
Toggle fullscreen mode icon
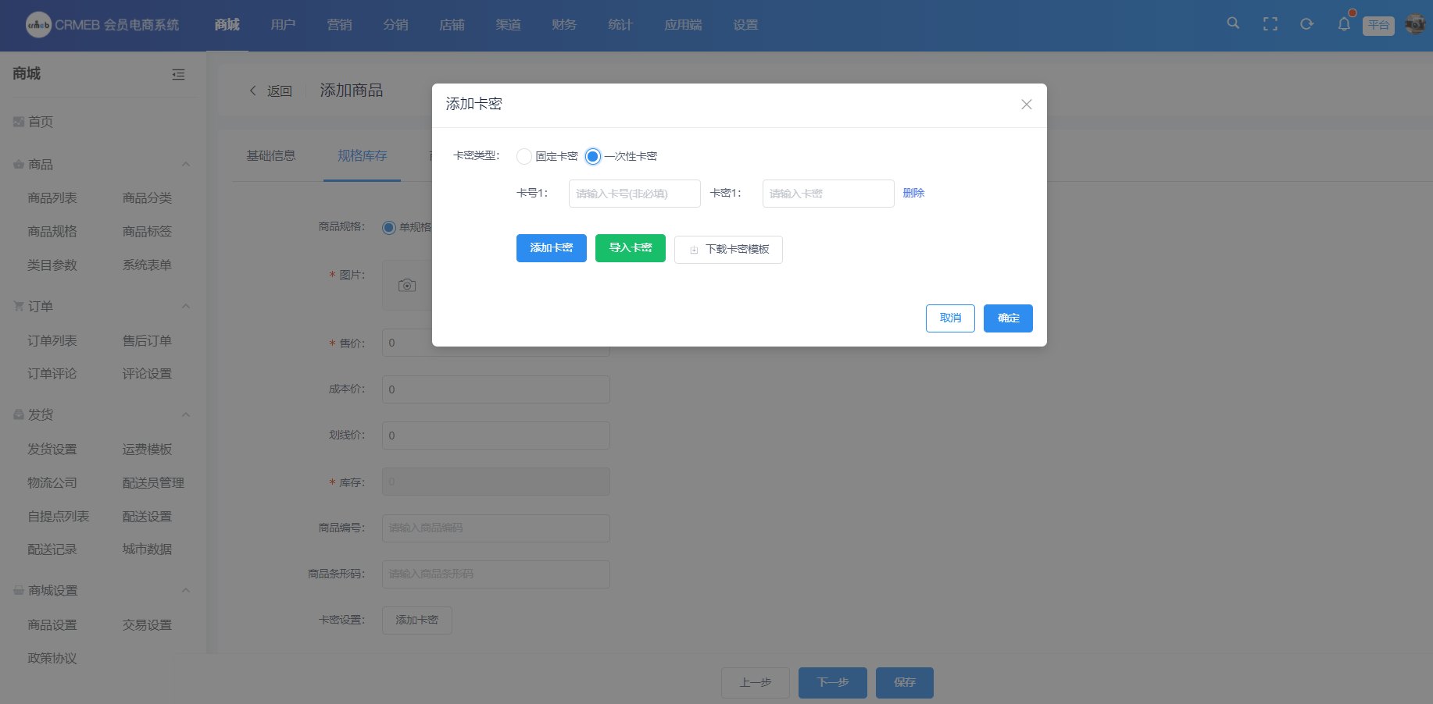point(1270,24)
